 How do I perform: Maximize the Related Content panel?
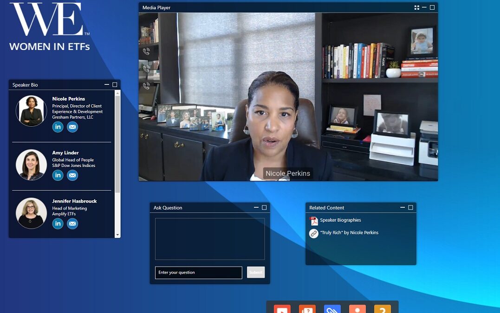[410, 208]
